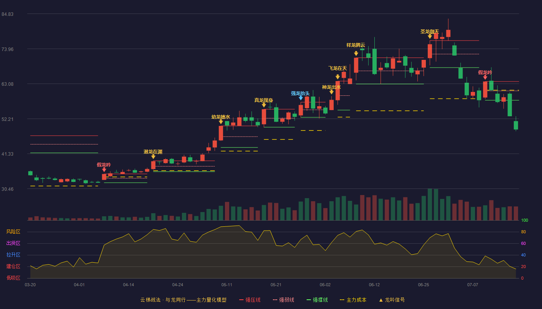Click the orange 80 indicator scale value
542x309 pixels.
click(x=523, y=232)
